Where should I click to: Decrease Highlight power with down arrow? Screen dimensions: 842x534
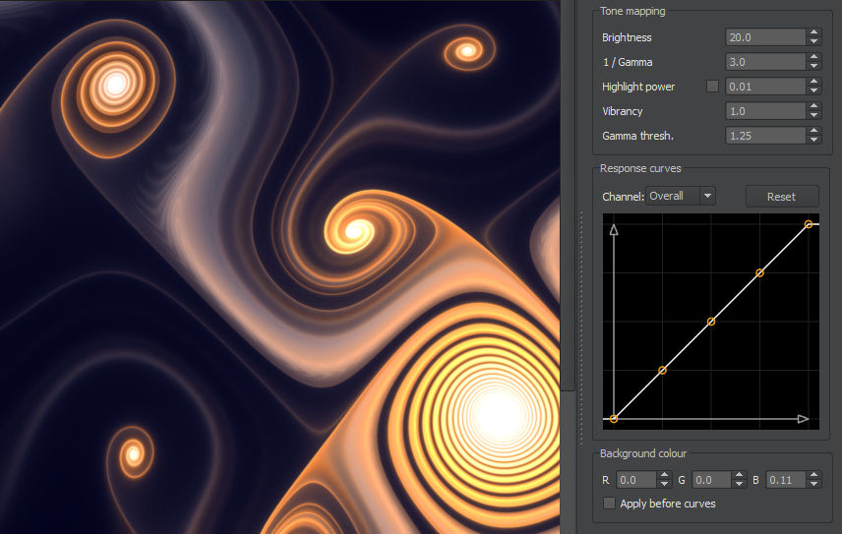(x=814, y=91)
